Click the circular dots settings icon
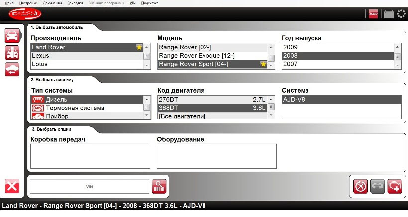Image resolution: width=408 pixels, height=217 pixels. click(401, 14)
